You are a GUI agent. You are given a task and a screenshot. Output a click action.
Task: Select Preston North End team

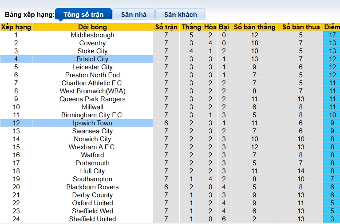point(92,75)
